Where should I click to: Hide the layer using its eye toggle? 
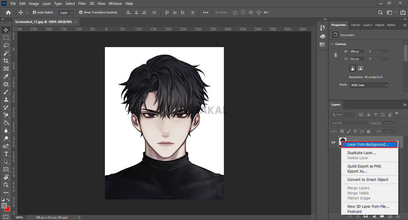click(x=333, y=142)
